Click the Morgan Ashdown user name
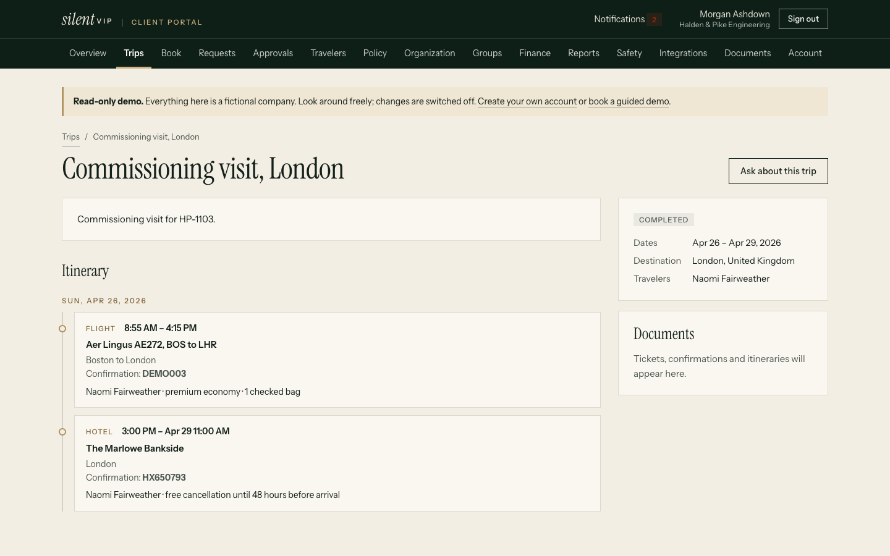 point(735,14)
